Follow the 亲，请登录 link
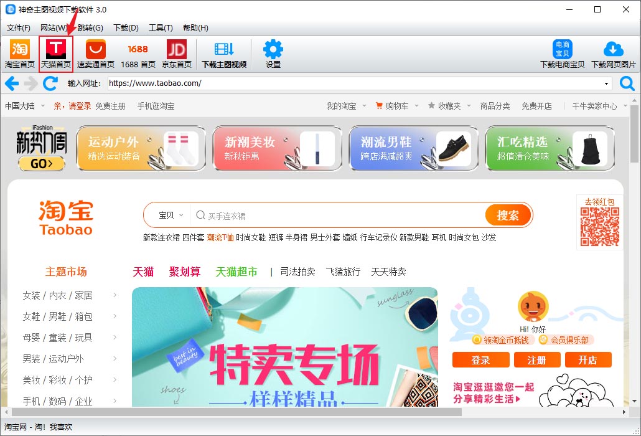The image size is (641, 436). pyautogui.click(x=72, y=106)
